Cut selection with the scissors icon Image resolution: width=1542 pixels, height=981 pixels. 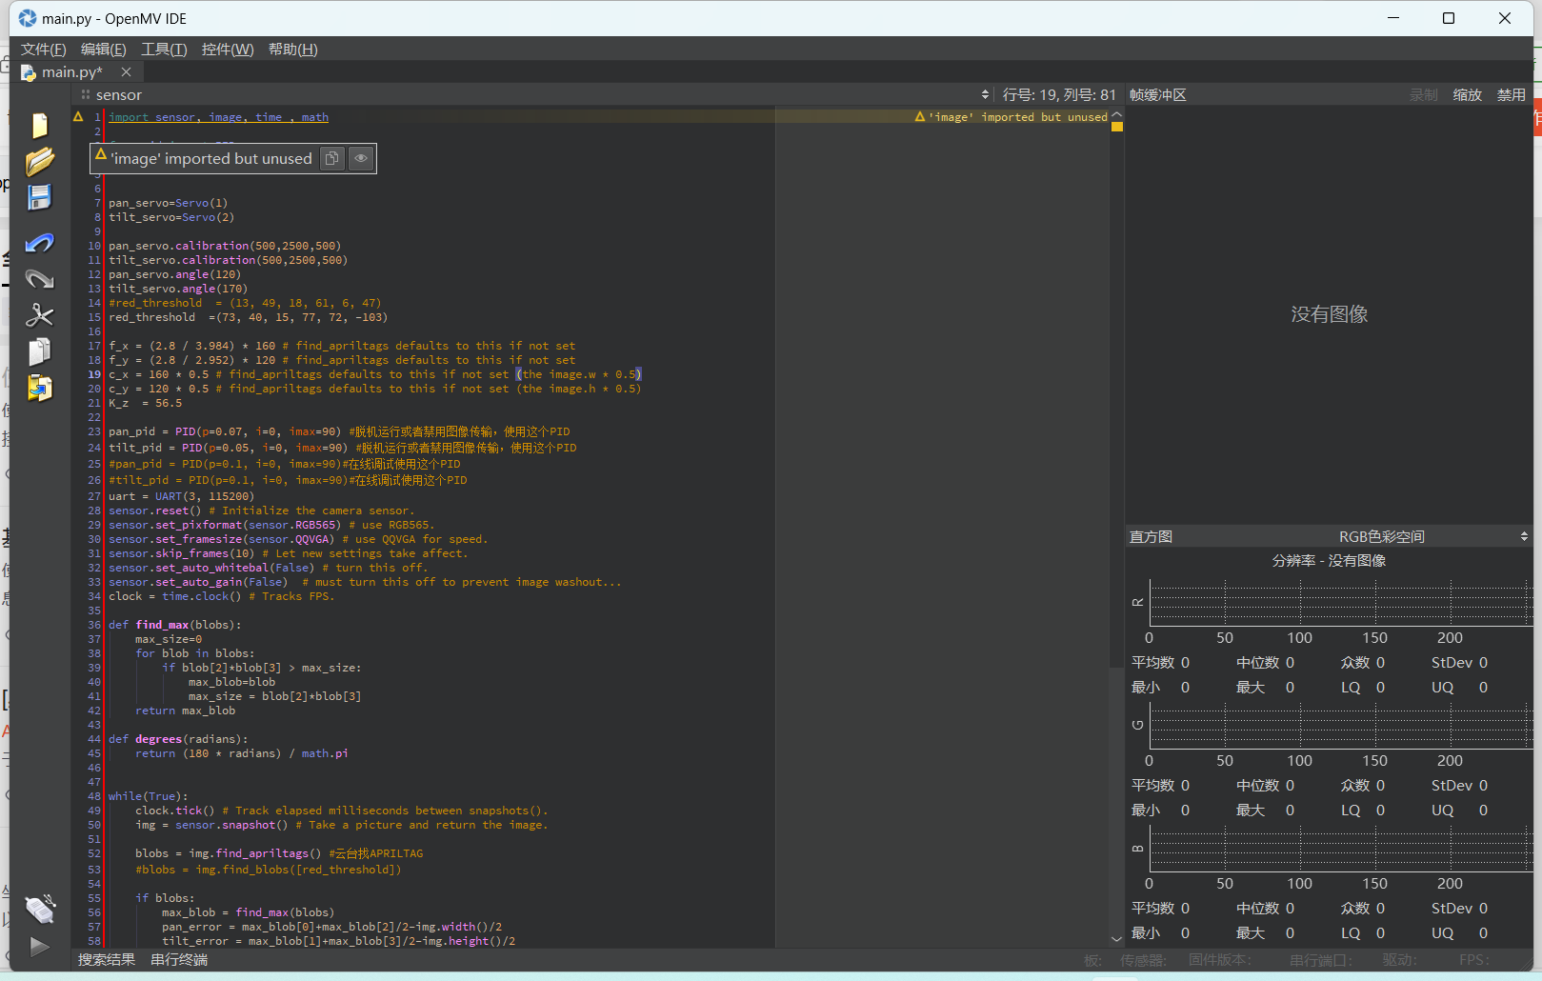pyautogui.click(x=39, y=315)
